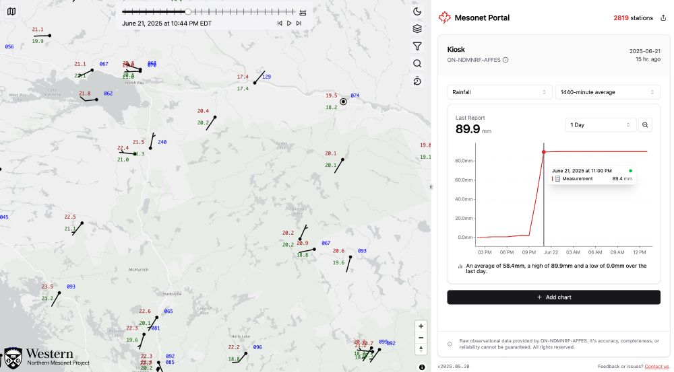674x372 pixels.
Task: Step back to previous time frame
Action: pyautogui.click(x=280, y=23)
